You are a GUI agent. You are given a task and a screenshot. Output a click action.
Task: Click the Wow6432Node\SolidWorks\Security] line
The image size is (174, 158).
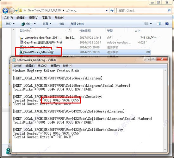click(69, 130)
